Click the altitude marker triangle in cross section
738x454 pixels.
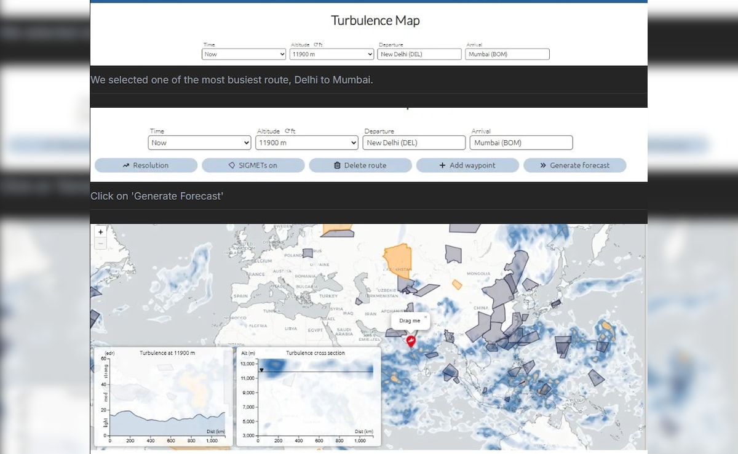[261, 370]
